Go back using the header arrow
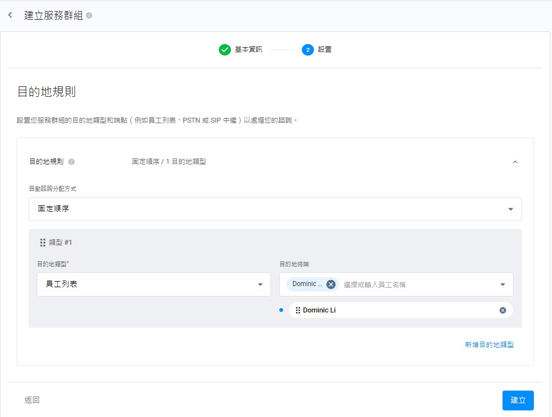Viewport: 552px width, 417px height. coord(10,15)
